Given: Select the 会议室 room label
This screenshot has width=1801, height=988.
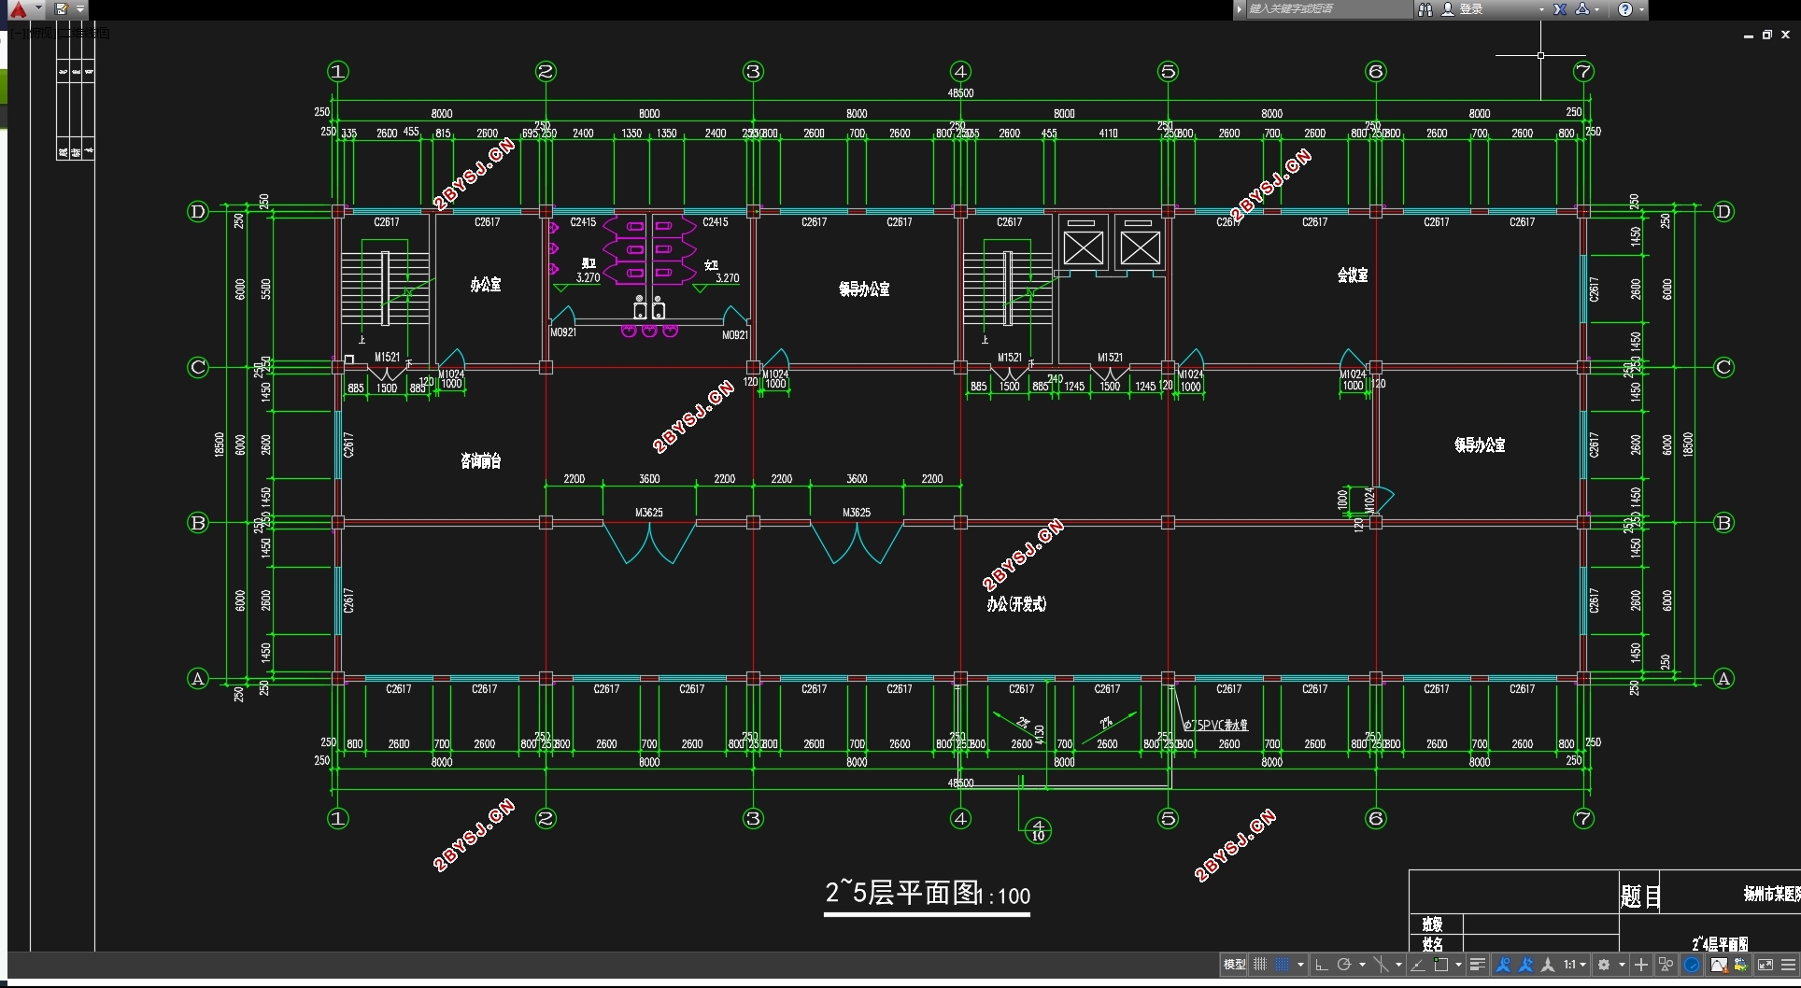Looking at the screenshot, I should [1353, 275].
